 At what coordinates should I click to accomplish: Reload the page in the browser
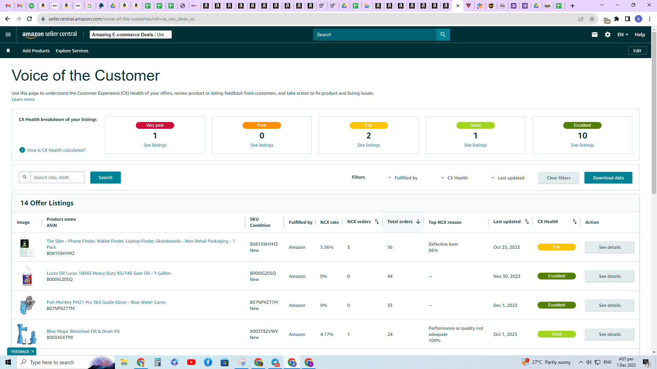pos(29,19)
